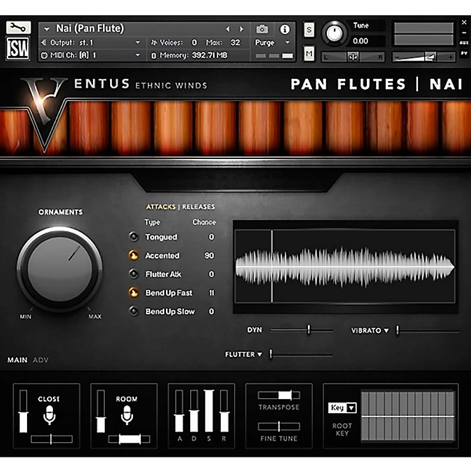
Task: Switch to the ADV page
Action: [x=41, y=360]
